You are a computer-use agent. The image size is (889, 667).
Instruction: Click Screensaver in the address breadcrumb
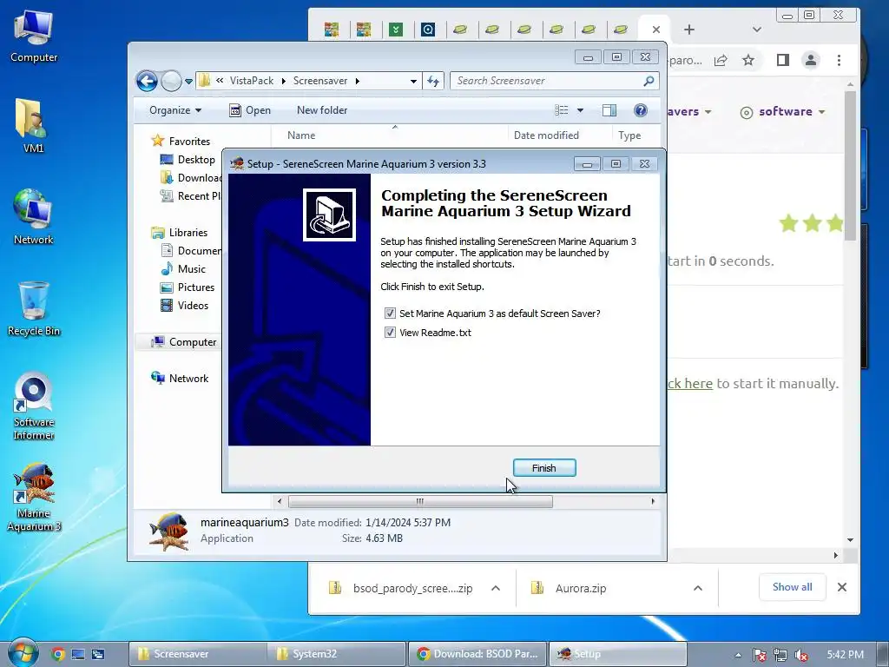point(320,81)
